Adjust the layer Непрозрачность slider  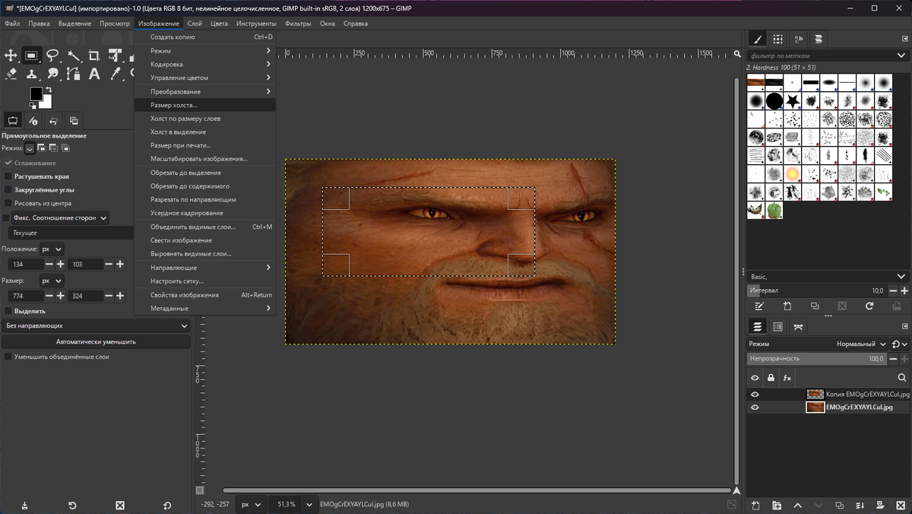click(x=817, y=358)
